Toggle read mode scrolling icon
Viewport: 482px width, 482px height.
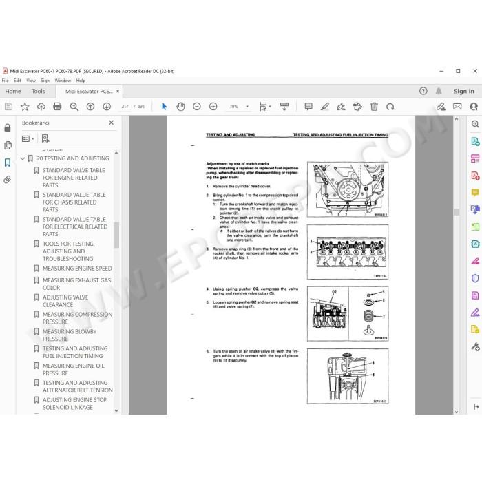(284, 107)
